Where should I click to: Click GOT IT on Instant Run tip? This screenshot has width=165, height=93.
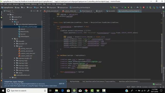(62, 84)
